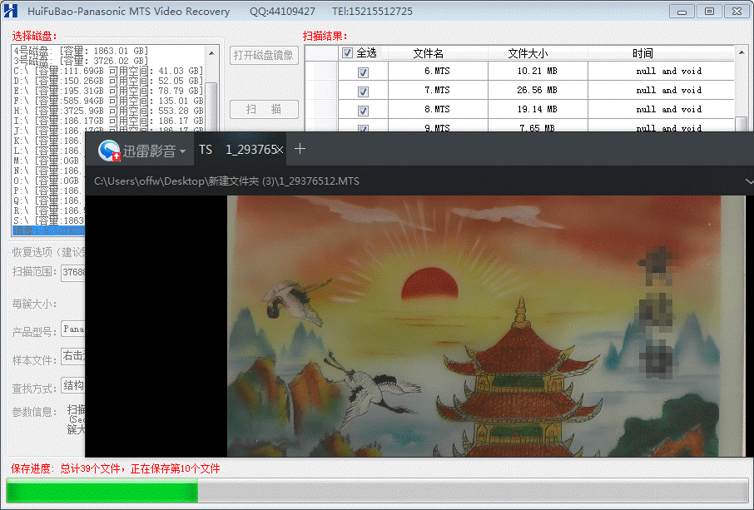Click the 扫描范围 input field
This screenshot has width=754, height=510.
coord(73,272)
